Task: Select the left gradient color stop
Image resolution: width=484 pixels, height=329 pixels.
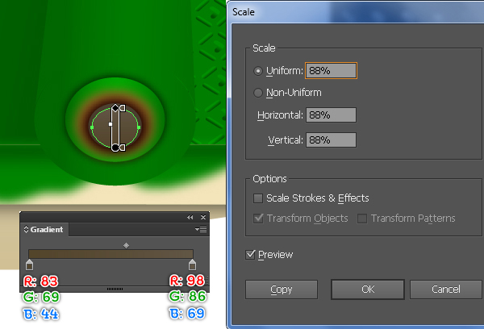Action: (x=29, y=264)
